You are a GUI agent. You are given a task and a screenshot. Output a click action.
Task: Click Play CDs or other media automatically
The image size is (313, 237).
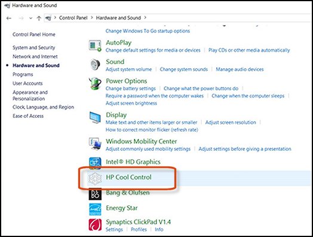tap(249, 50)
